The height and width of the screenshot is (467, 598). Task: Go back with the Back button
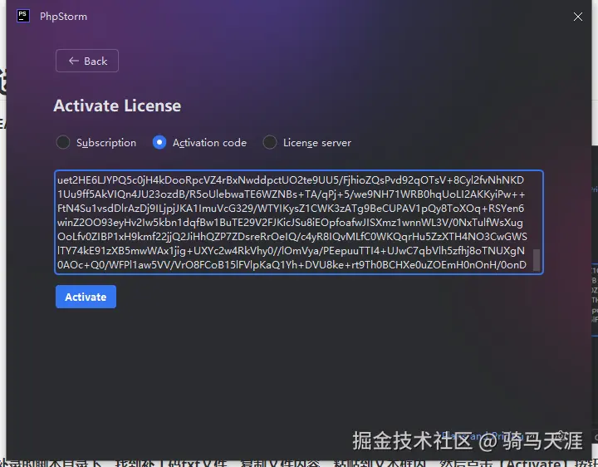pyautogui.click(x=87, y=61)
